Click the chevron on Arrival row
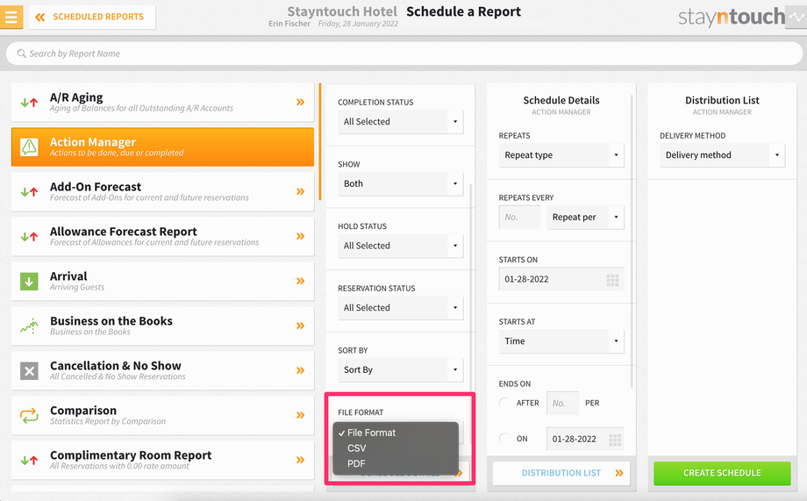 (x=301, y=281)
